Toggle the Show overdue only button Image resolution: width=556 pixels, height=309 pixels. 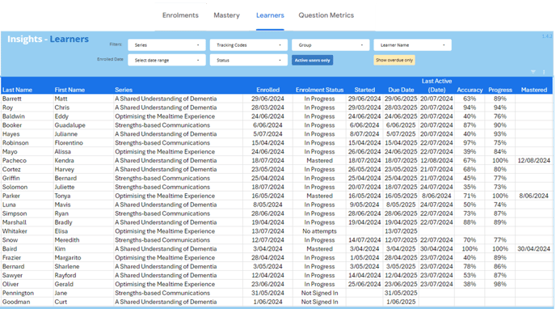pos(394,60)
